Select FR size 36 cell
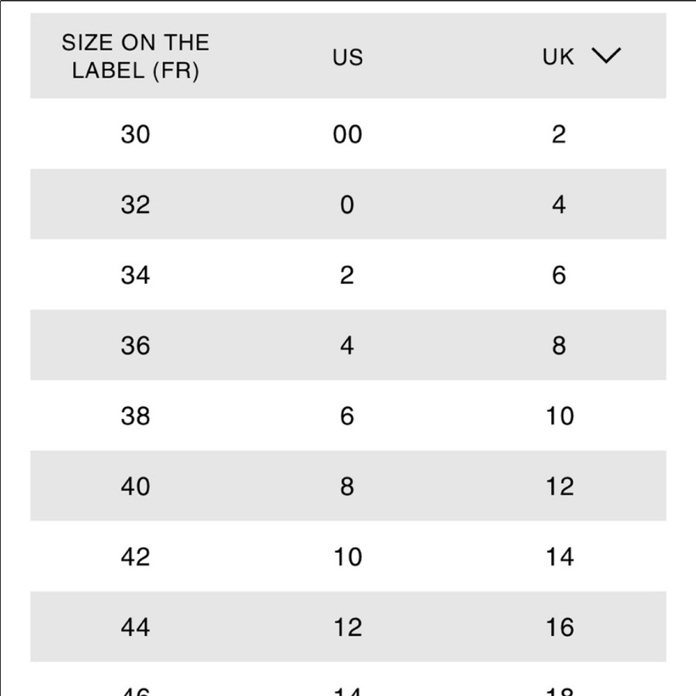 (x=136, y=345)
